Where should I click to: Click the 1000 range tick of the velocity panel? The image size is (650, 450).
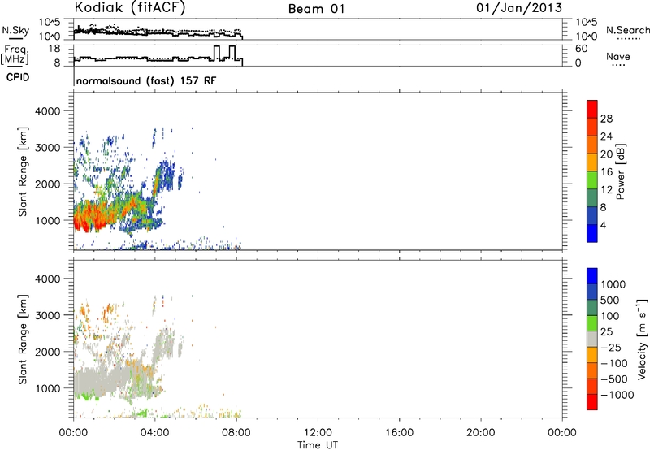[x=48, y=388]
